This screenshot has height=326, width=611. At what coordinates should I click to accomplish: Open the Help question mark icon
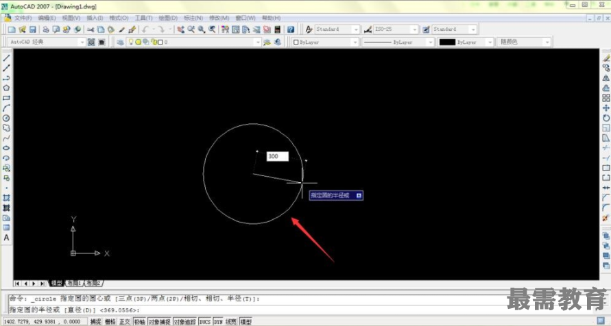pos(291,29)
